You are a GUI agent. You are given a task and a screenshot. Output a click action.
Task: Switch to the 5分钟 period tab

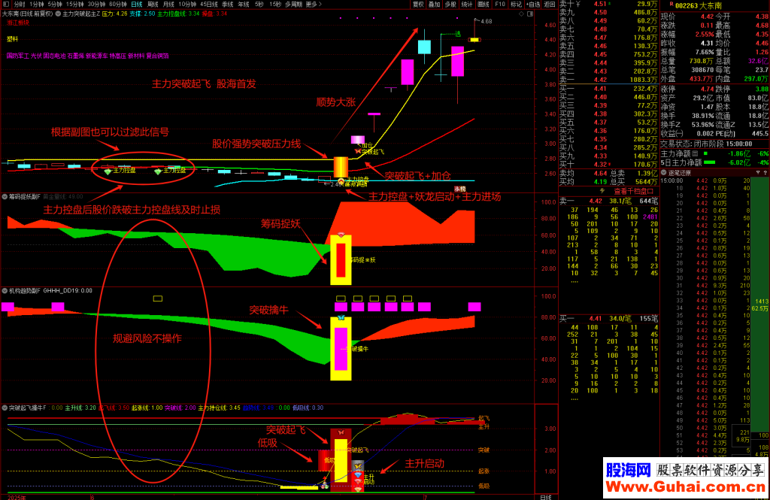point(55,4)
